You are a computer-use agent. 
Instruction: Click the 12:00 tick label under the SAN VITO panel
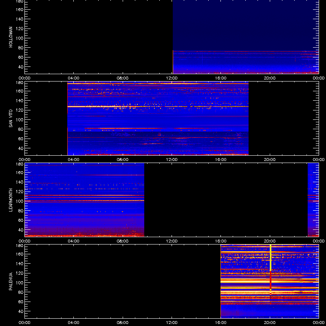172,160
